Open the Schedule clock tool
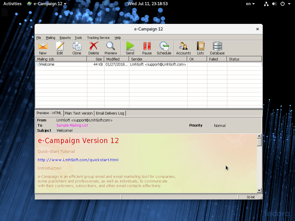 164,48
